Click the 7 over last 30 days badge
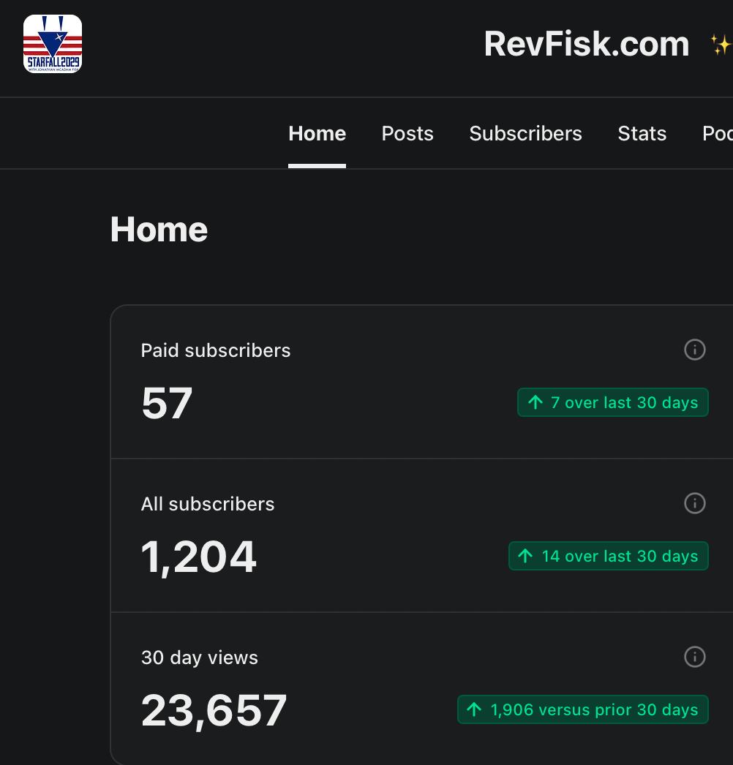The height and width of the screenshot is (765, 733). pos(613,402)
